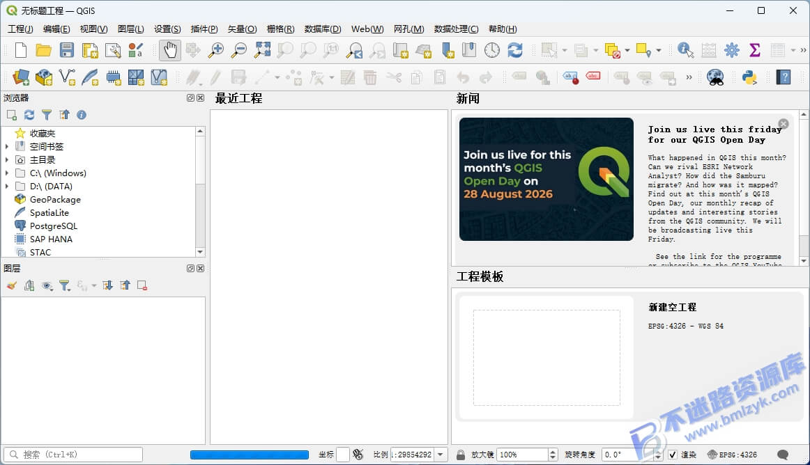Open the temporal controller clock icon

pyautogui.click(x=492, y=50)
